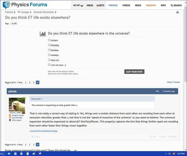Open the forum sitemap tree icon
The height and width of the screenshot is (156, 187).
(177, 12)
